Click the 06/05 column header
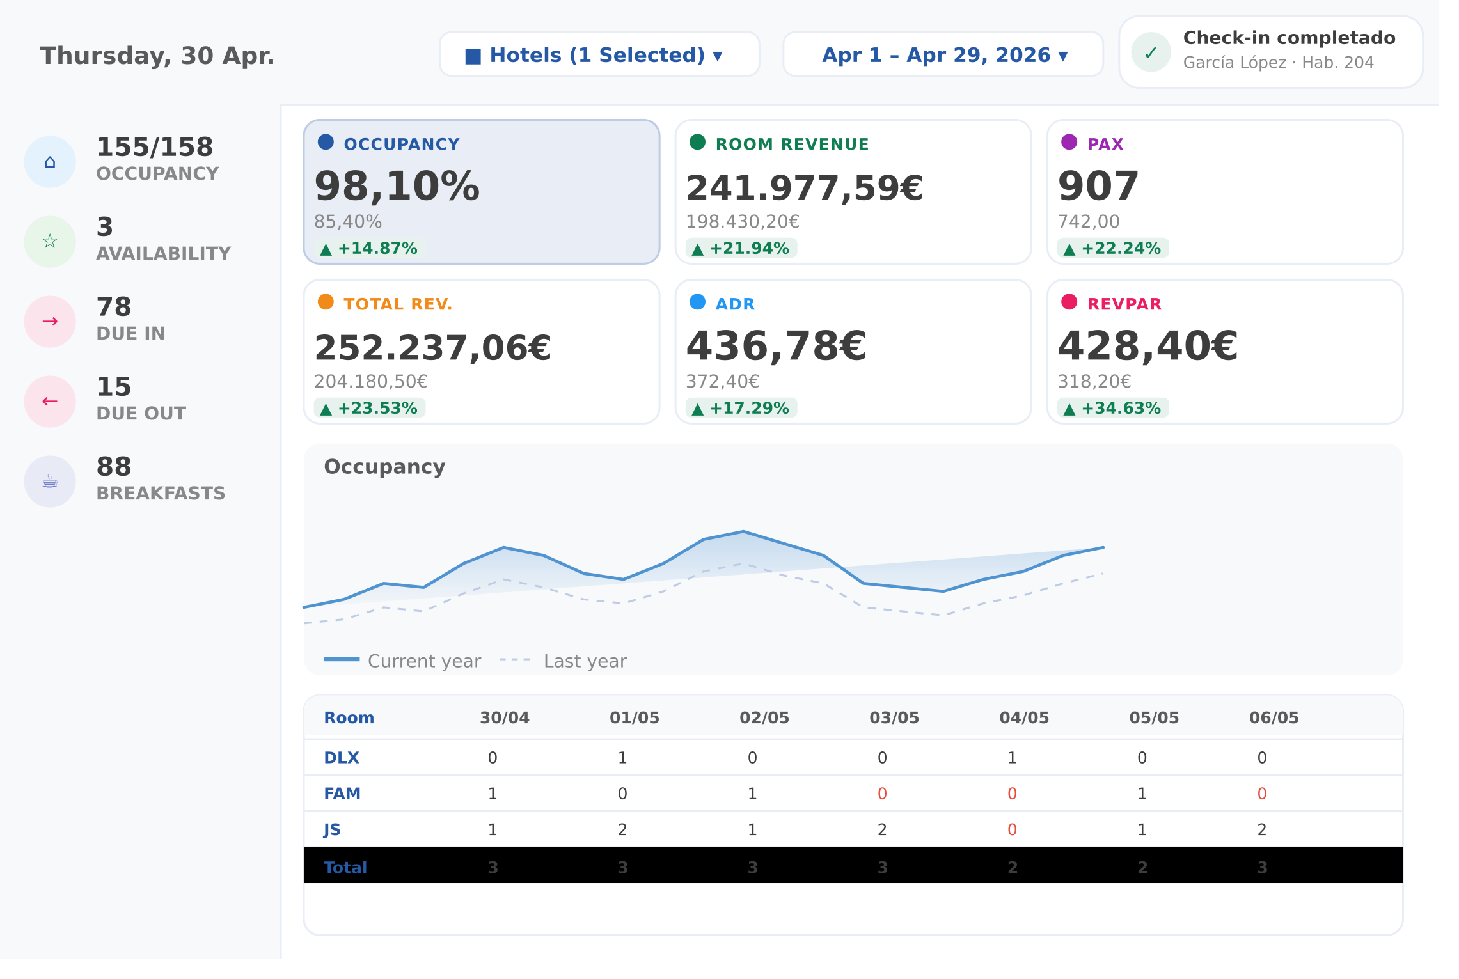The height and width of the screenshot is (979, 1459). click(x=1274, y=718)
